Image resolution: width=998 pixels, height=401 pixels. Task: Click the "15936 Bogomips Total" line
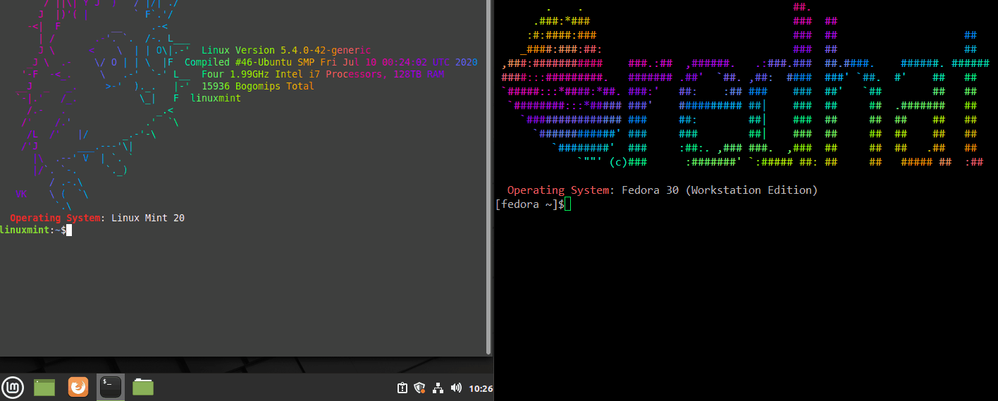pyautogui.click(x=257, y=86)
